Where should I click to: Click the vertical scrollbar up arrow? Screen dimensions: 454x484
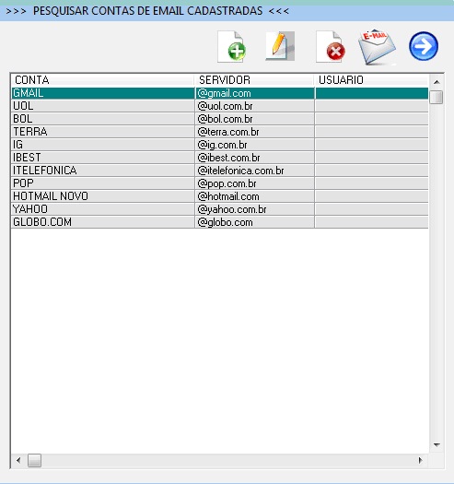point(437,82)
